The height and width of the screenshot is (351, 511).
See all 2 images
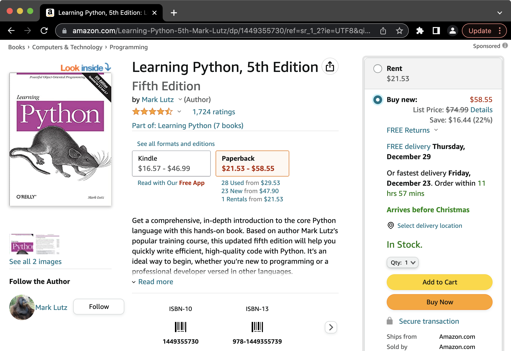click(35, 262)
